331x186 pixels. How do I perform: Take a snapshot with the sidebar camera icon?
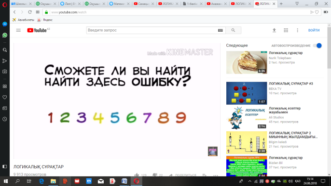pos(5,72)
